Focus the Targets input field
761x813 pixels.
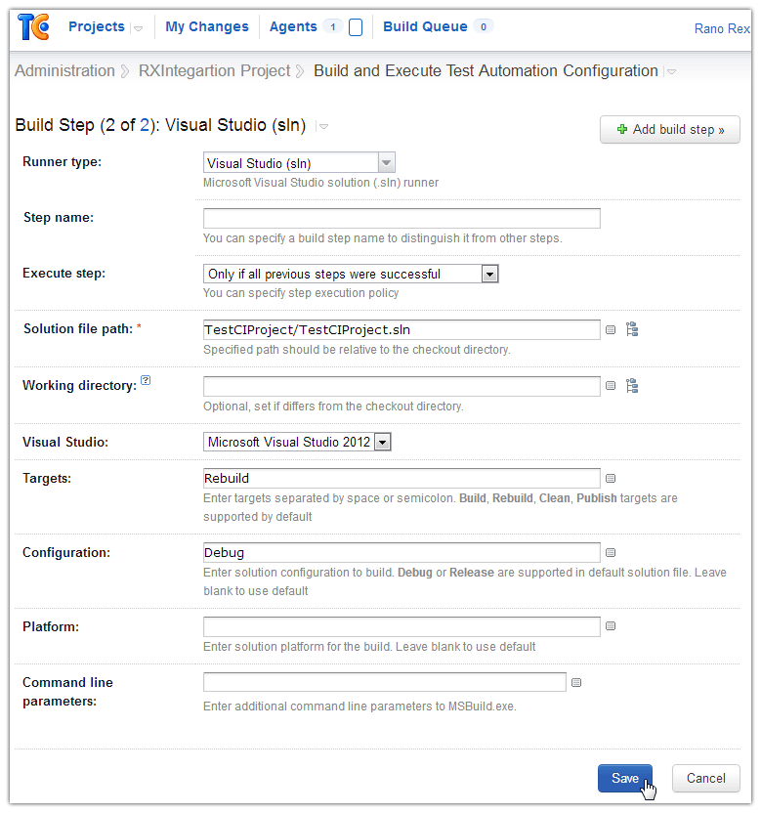(x=402, y=478)
